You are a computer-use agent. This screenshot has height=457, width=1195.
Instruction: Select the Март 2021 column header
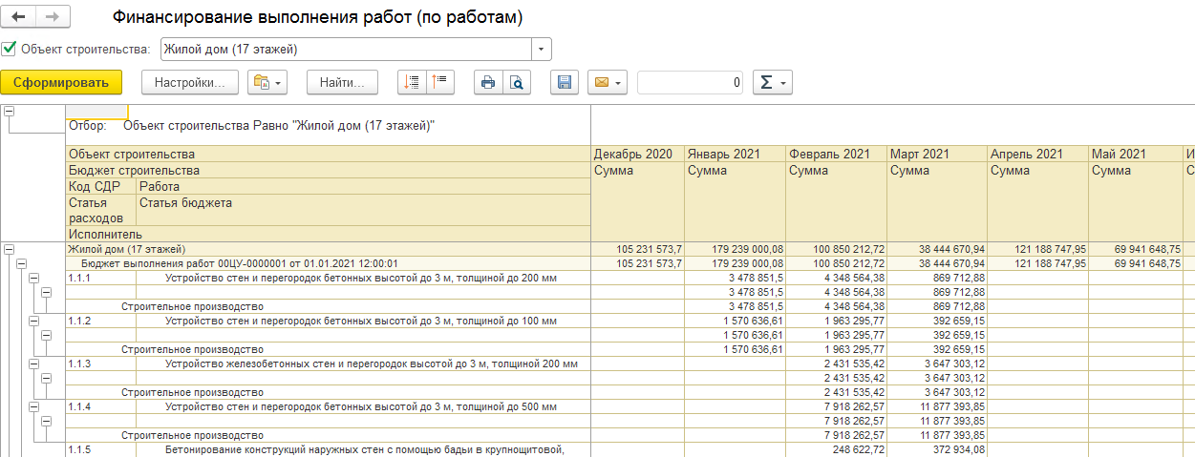[937, 154]
